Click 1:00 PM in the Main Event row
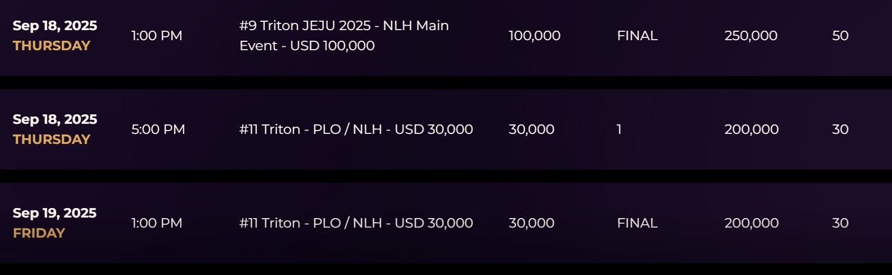 point(157,36)
